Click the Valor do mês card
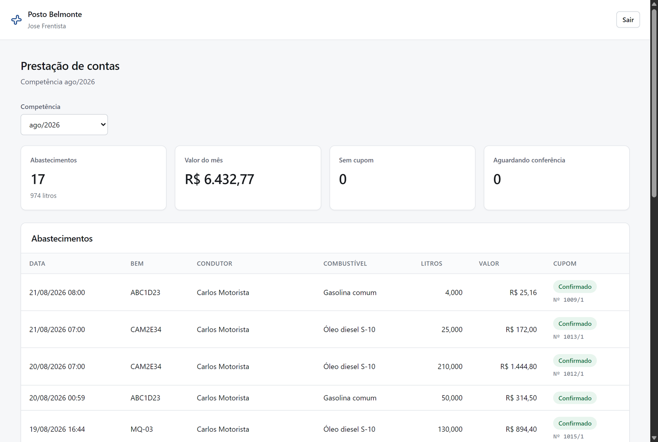 pyautogui.click(x=248, y=178)
